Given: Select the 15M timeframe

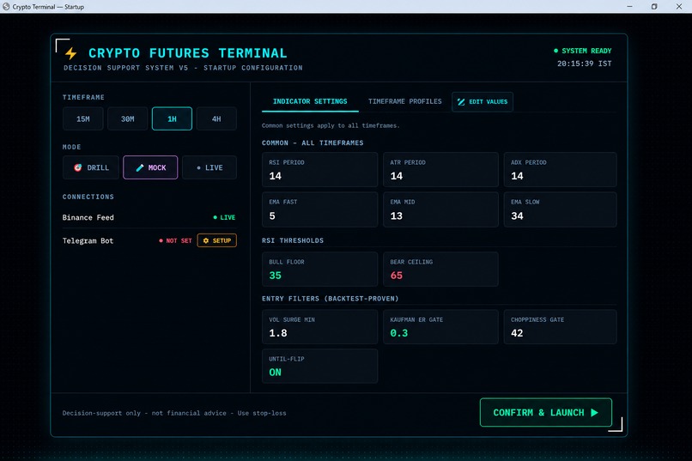Looking at the screenshot, I should [x=83, y=118].
